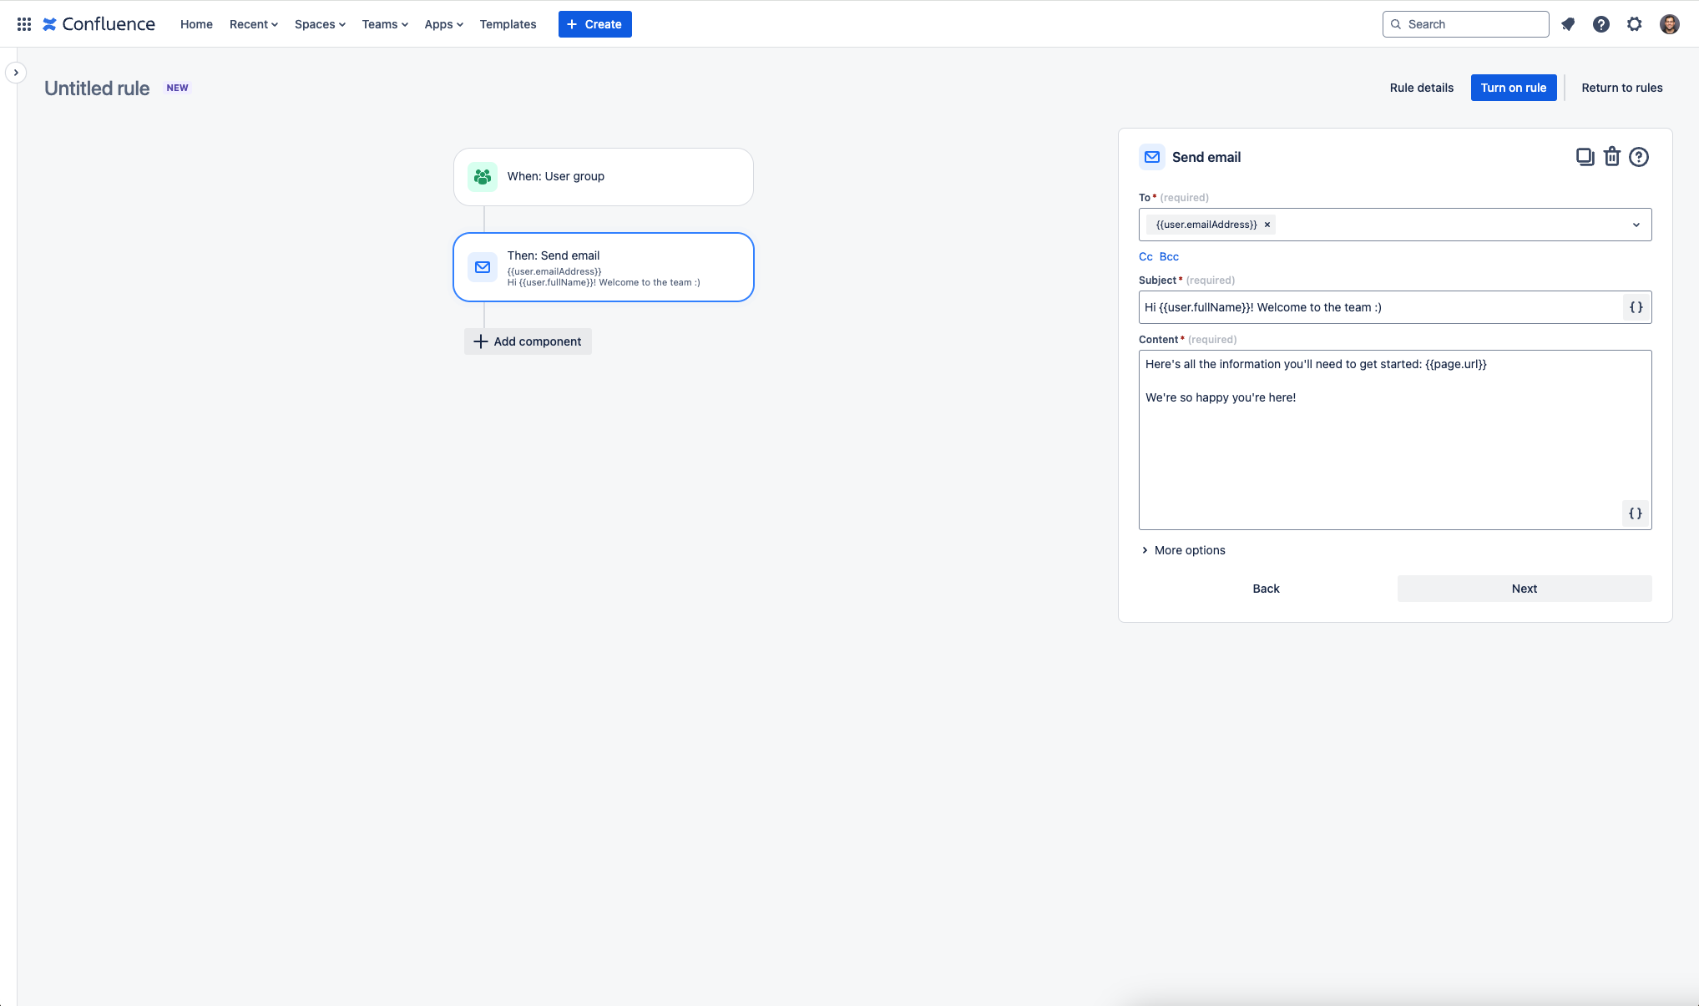Open the notifications megaphone icon
The height and width of the screenshot is (1006, 1699).
point(1567,23)
